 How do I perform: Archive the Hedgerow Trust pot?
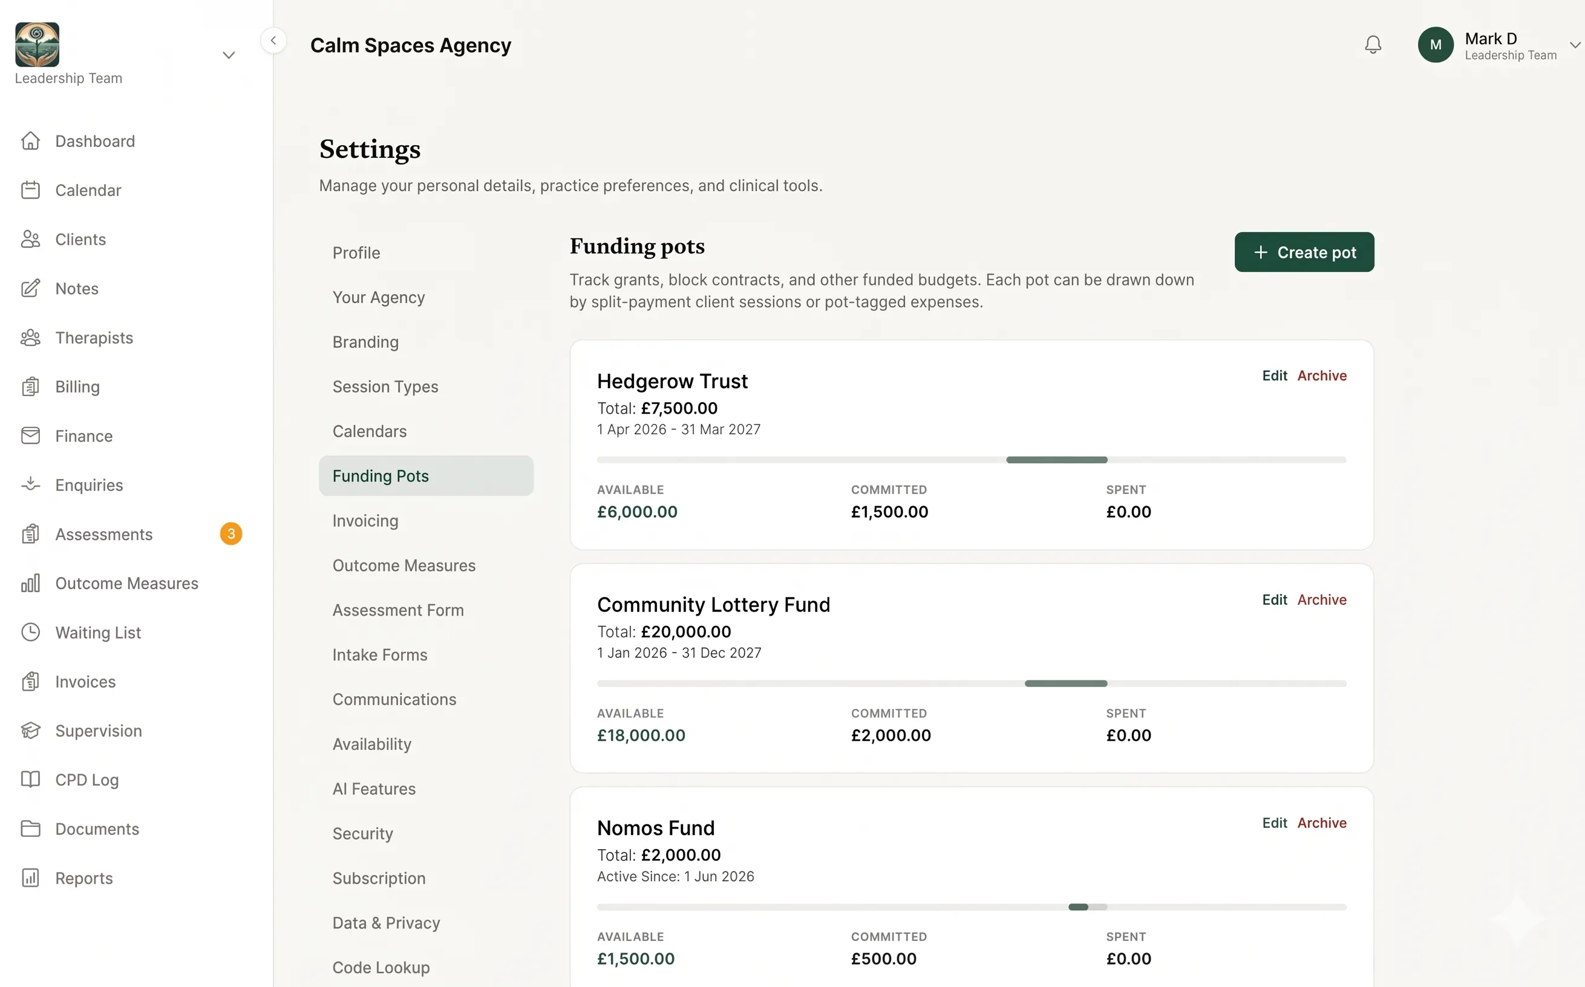point(1322,376)
